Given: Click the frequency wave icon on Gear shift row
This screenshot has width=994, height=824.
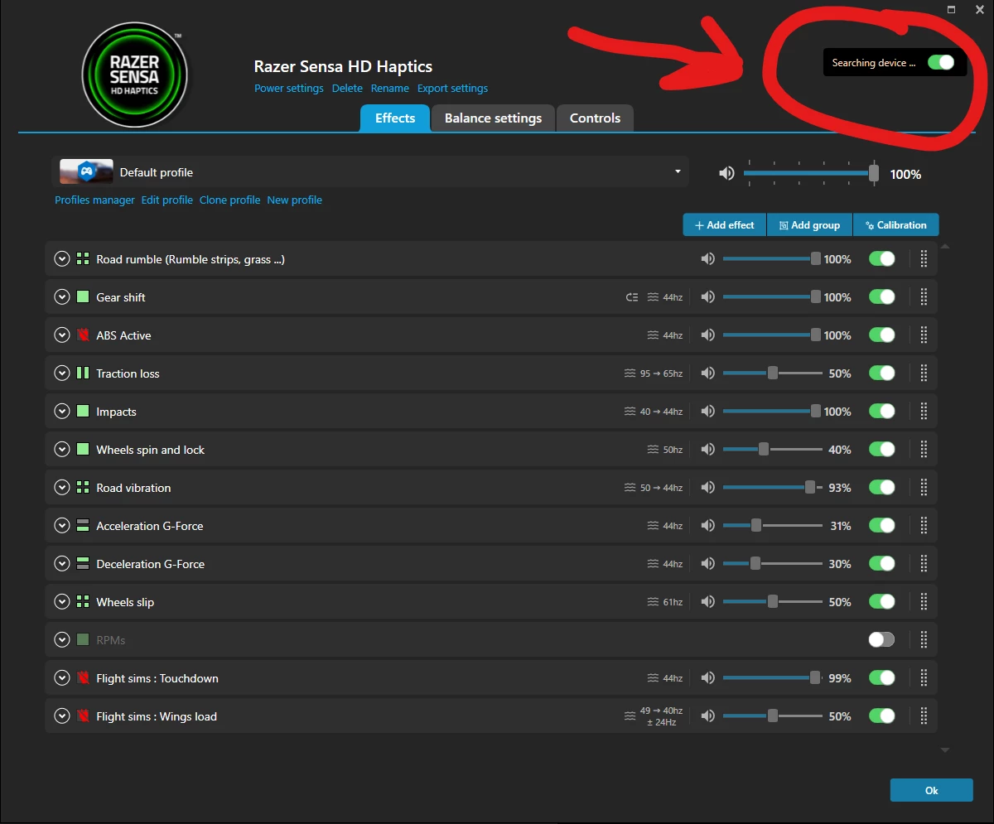Looking at the screenshot, I should 653,297.
